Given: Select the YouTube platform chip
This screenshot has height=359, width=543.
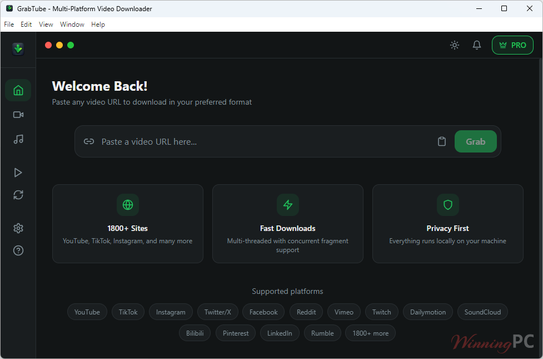Looking at the screenshot, I should click(87, 312).
